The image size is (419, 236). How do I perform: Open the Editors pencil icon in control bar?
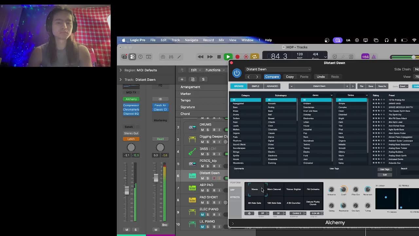pyautogui.click(x=179, y=57)
